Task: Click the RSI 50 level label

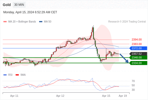Action: coord(133,85)
